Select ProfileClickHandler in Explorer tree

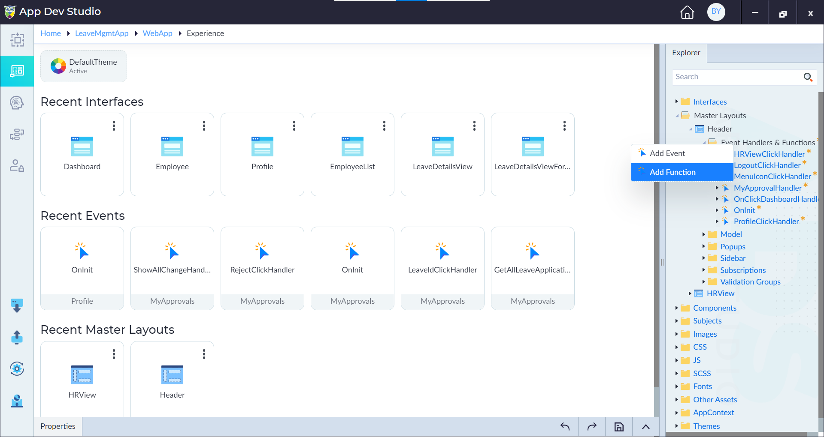coord(766,221)
